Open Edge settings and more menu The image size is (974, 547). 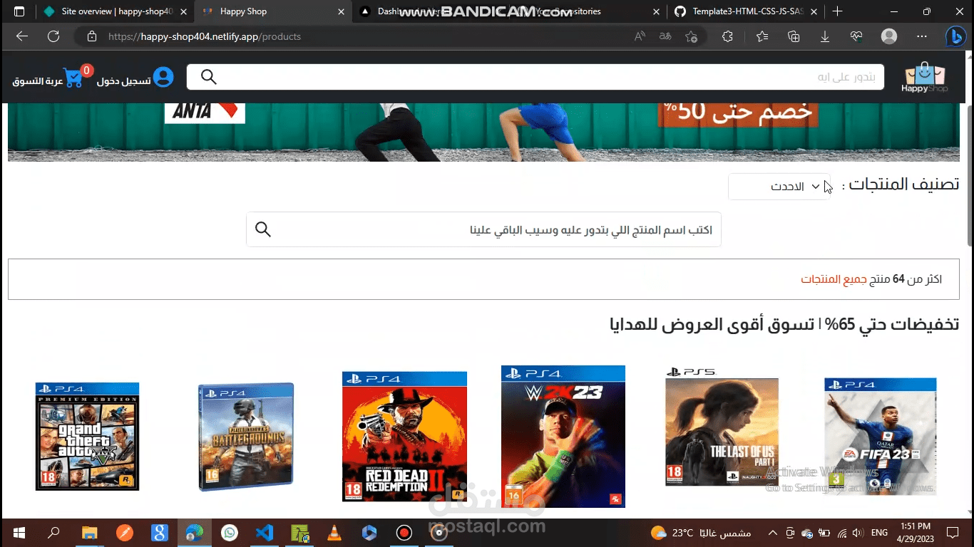(922, 36)
